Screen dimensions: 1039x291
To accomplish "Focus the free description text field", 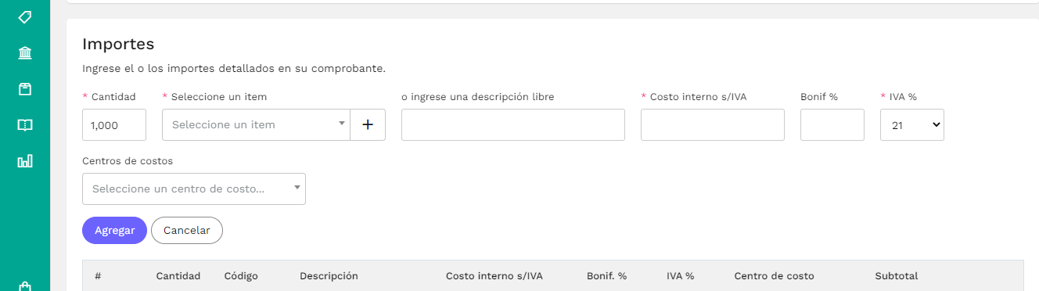I will [513, 124].
